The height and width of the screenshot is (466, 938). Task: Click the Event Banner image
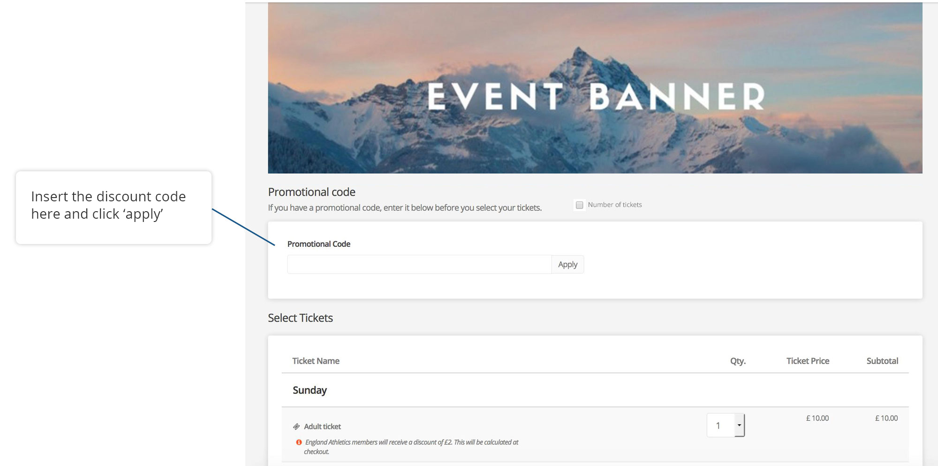(595, 88)
